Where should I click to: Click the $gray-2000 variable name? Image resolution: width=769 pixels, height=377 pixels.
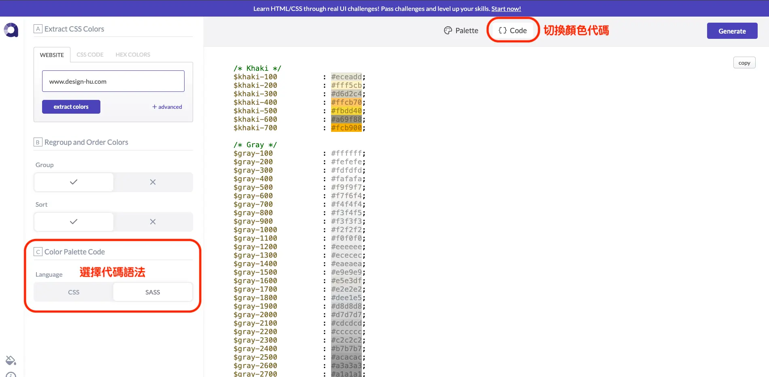255,315
